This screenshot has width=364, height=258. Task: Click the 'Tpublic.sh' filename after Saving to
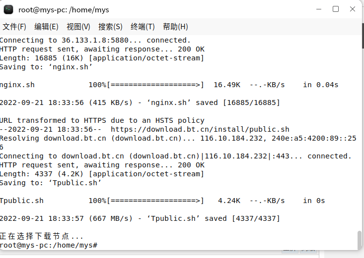tap(75, 183)
